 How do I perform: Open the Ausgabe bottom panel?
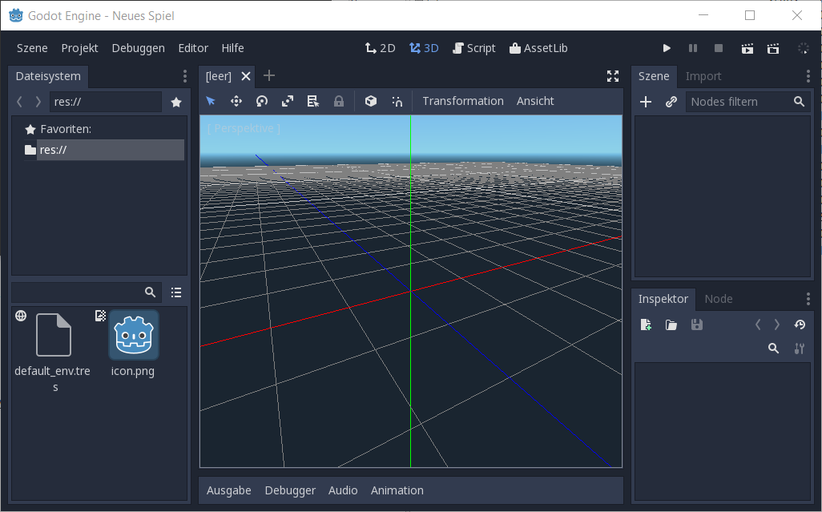pyautogui.click(x=229, y=490)
